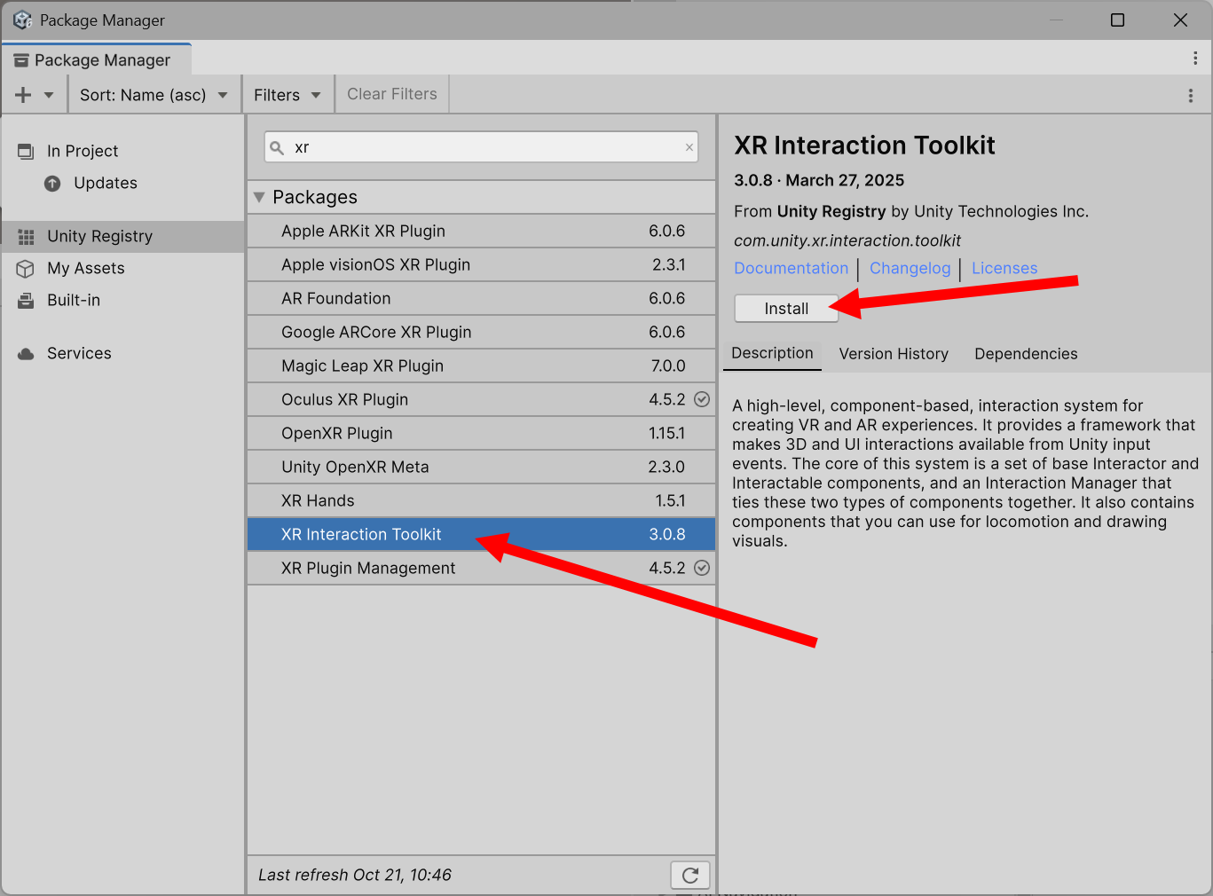The width and height of the screenshot is (1213, 896).
Task: Click installed checkmark on XR Plugin Management
Action: coord(702,568)
